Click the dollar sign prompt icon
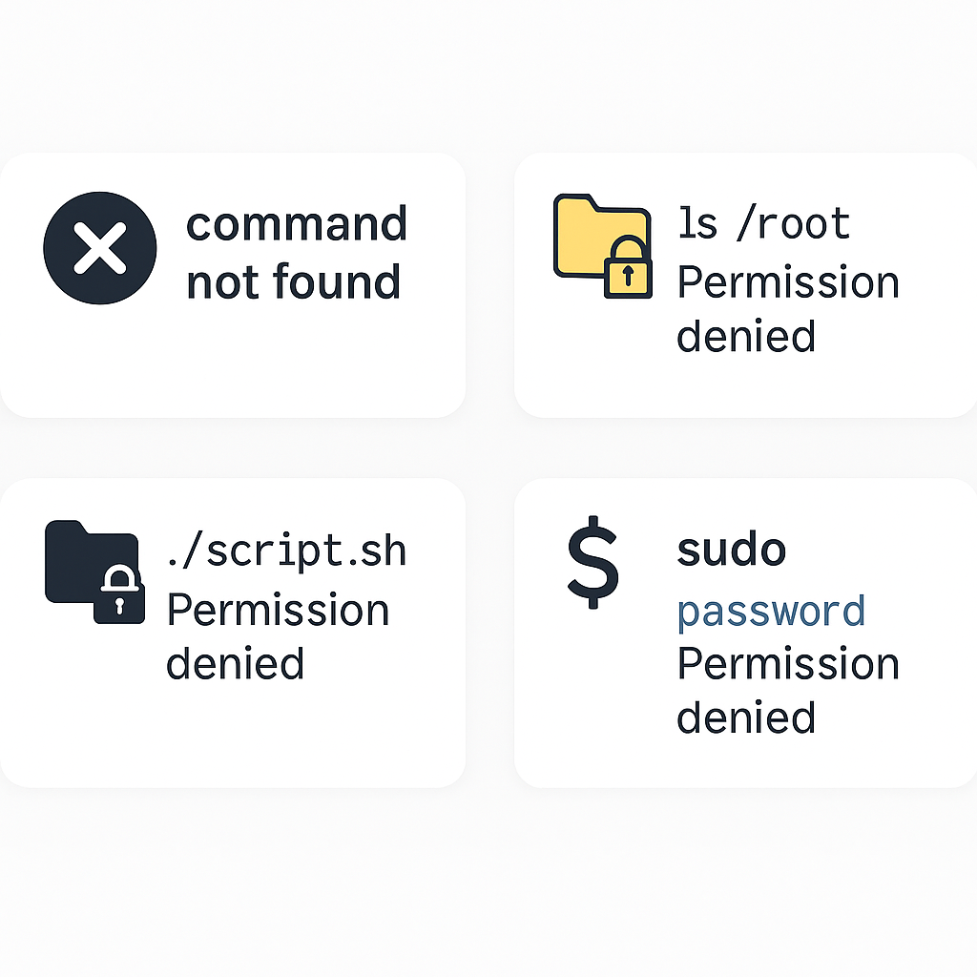 [x=592, y=562]
